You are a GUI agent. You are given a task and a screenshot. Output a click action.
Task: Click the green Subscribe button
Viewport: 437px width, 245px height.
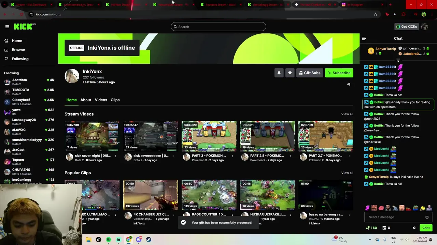[339, 73]
